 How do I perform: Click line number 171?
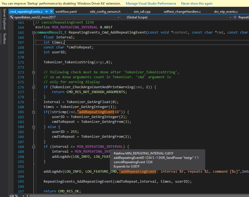[21, 62]
